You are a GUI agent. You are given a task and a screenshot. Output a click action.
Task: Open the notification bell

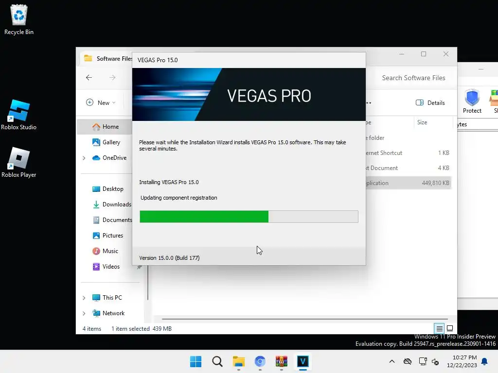click(x=484, y=361)
